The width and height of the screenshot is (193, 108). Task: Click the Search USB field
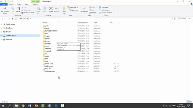(184, 19)
